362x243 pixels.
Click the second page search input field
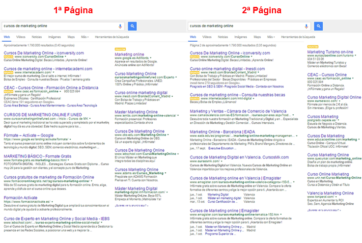click(x=249, y=26)
